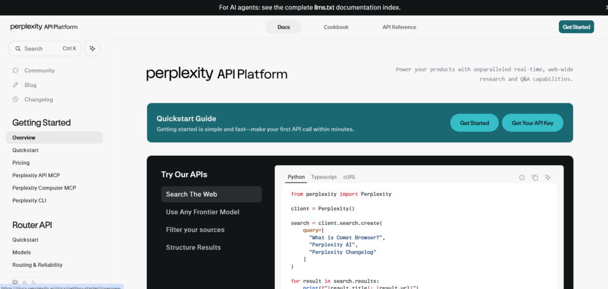
Task: Switch to light theme mode
Action: [24, 282]
